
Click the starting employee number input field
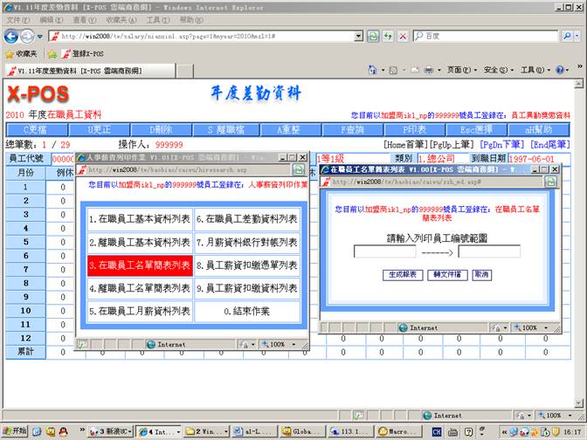(x=384, y=251)
